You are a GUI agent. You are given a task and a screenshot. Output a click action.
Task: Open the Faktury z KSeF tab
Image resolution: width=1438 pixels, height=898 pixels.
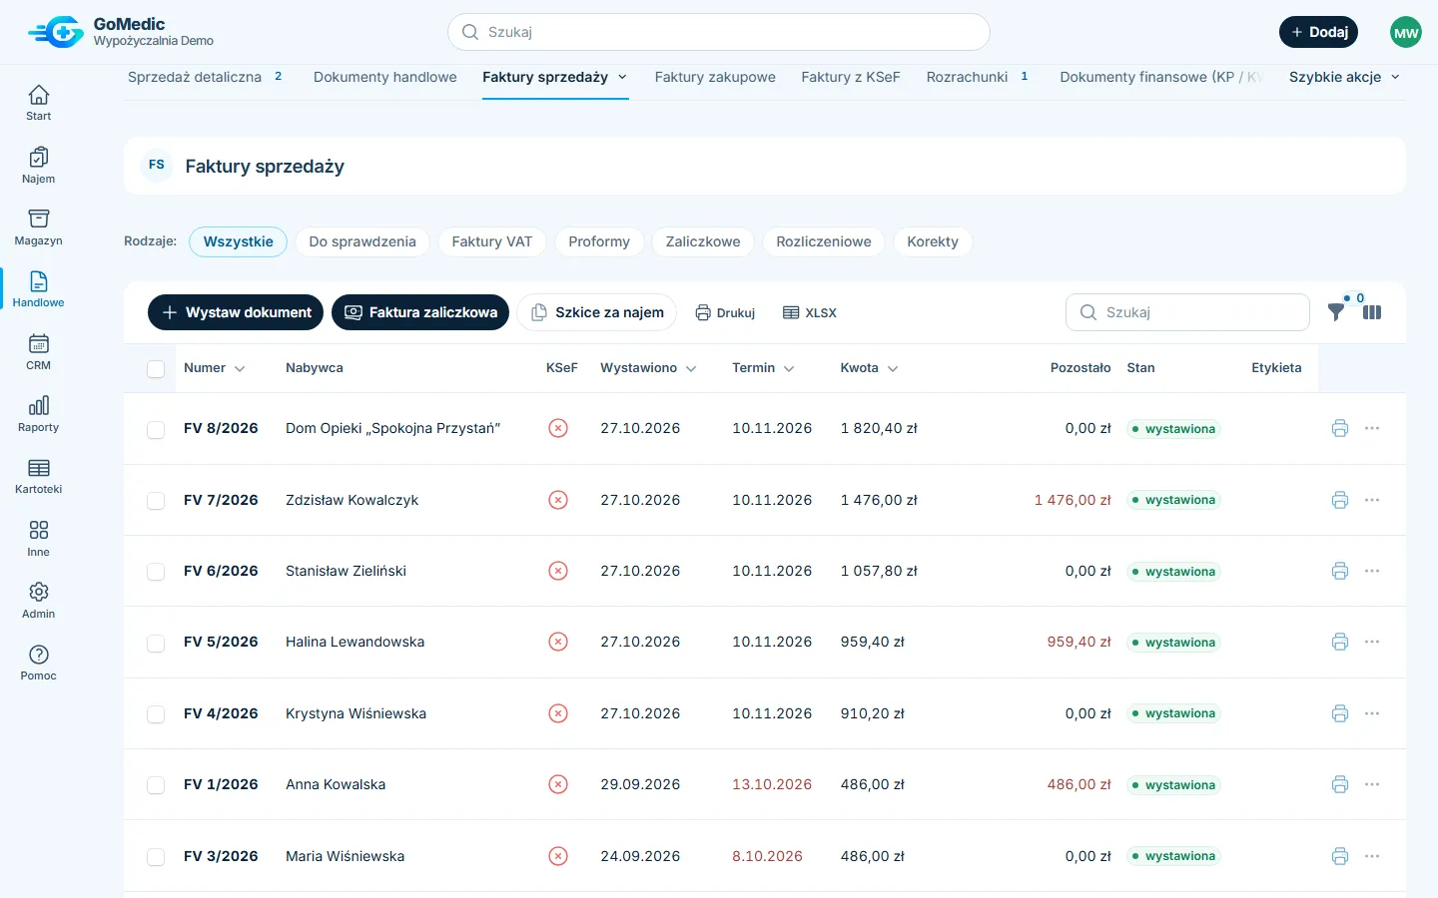click(x=851, y=77)
